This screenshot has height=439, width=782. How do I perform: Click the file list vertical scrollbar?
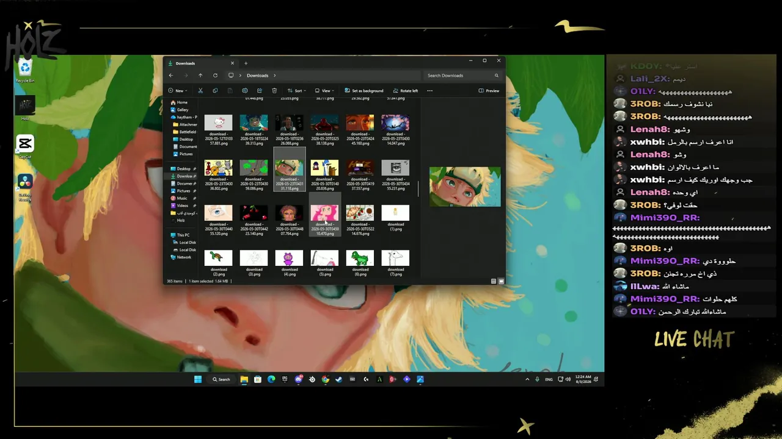418,188
